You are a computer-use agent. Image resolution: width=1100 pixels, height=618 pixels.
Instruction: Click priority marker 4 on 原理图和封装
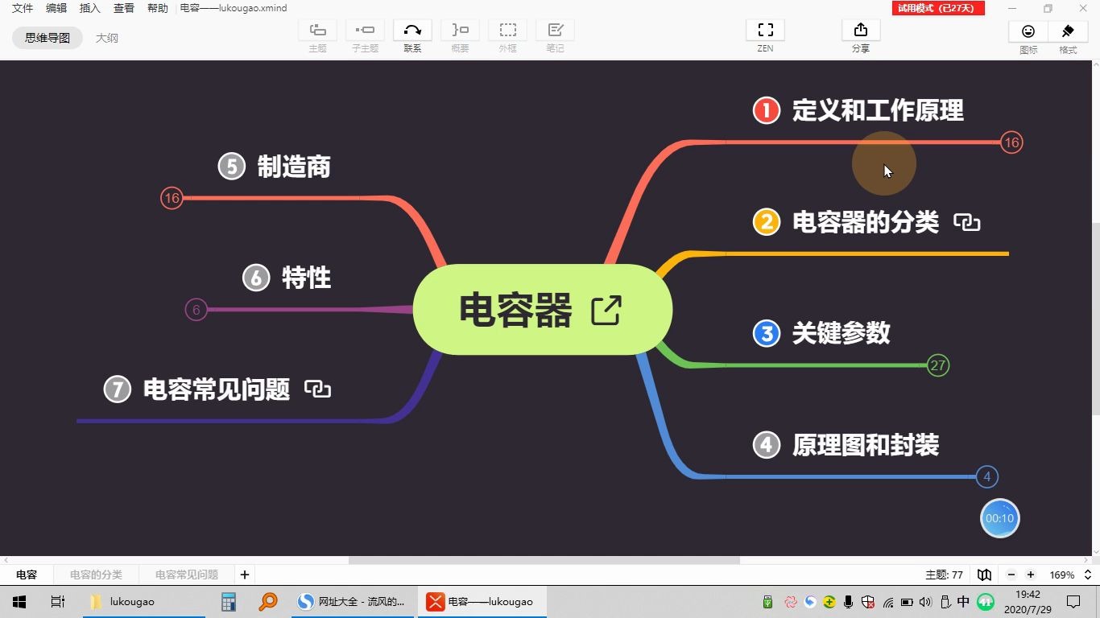pos(766,445)
